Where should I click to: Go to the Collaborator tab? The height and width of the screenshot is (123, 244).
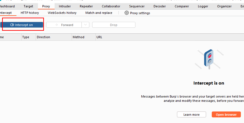point(111,6)
